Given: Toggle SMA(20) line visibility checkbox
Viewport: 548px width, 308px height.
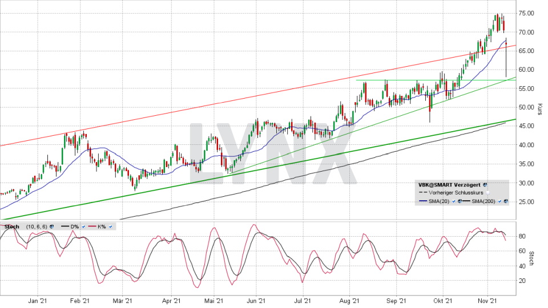Looking at the screenshot, I should click(454, 201).
